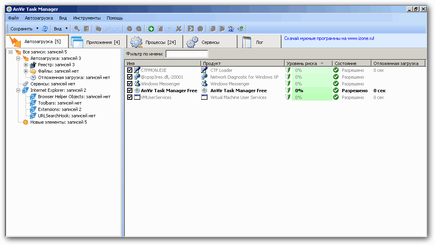
Task: Switch to the Лог tab
Action: [259, 42]
